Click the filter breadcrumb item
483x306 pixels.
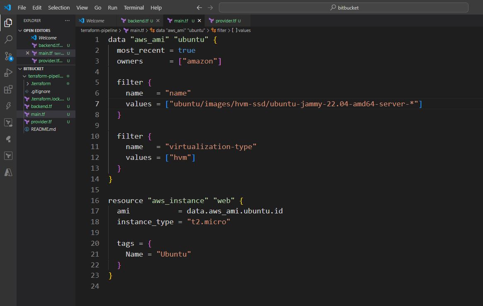pyautogui.click(x=221, y=30)
